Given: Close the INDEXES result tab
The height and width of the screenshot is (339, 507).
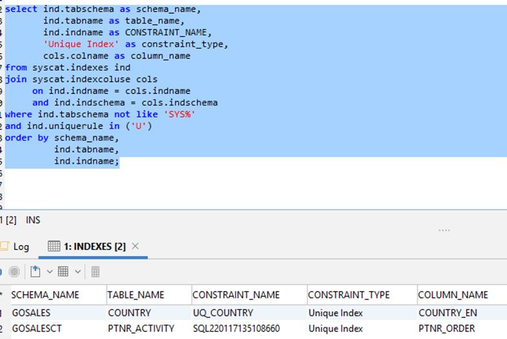Looking at the screenshot, I should [x=136, y=246].
